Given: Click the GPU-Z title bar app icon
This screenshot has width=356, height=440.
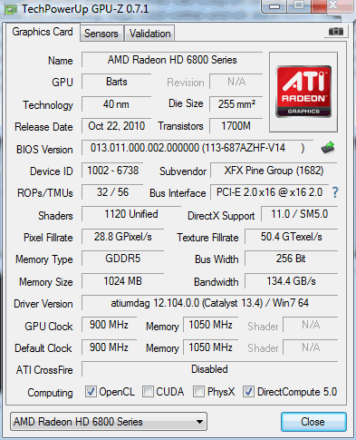Looking at the screenshot, I should pos(11,9).
